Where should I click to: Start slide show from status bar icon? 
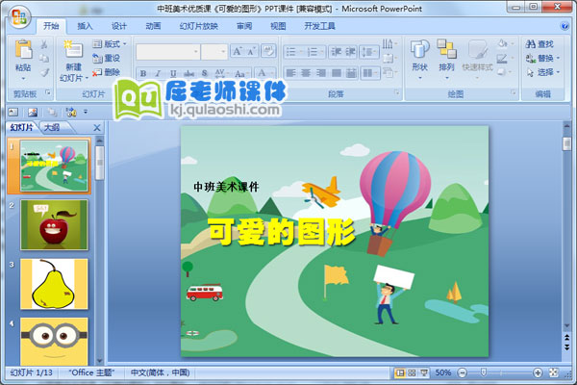tap(424, 373)
